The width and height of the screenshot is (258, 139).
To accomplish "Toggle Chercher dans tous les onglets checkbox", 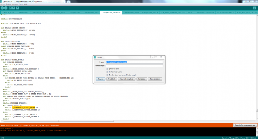I will point(107,75).
